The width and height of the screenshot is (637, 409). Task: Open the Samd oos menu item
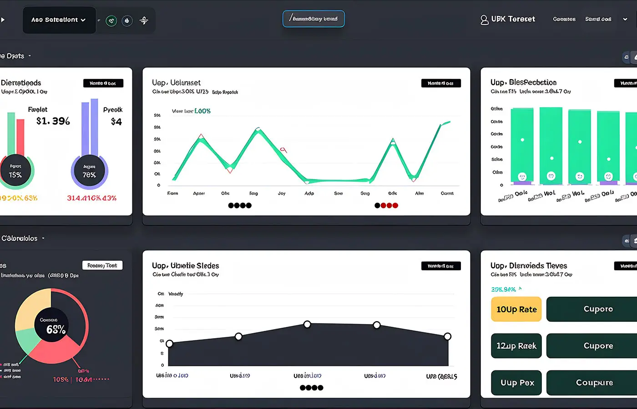598,19
